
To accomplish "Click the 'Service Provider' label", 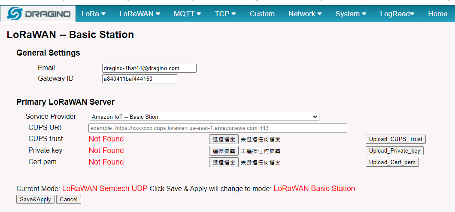I will (51, 116).
